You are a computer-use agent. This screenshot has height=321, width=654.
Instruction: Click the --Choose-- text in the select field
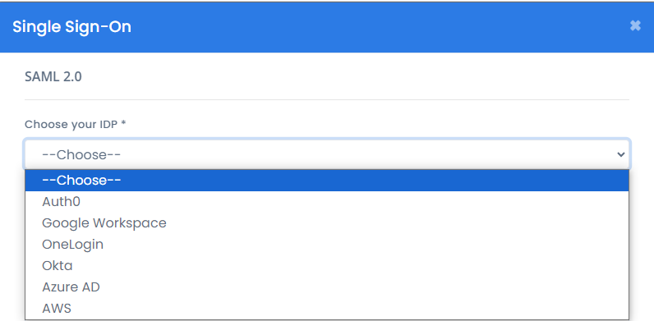click(x=81, y=155)
